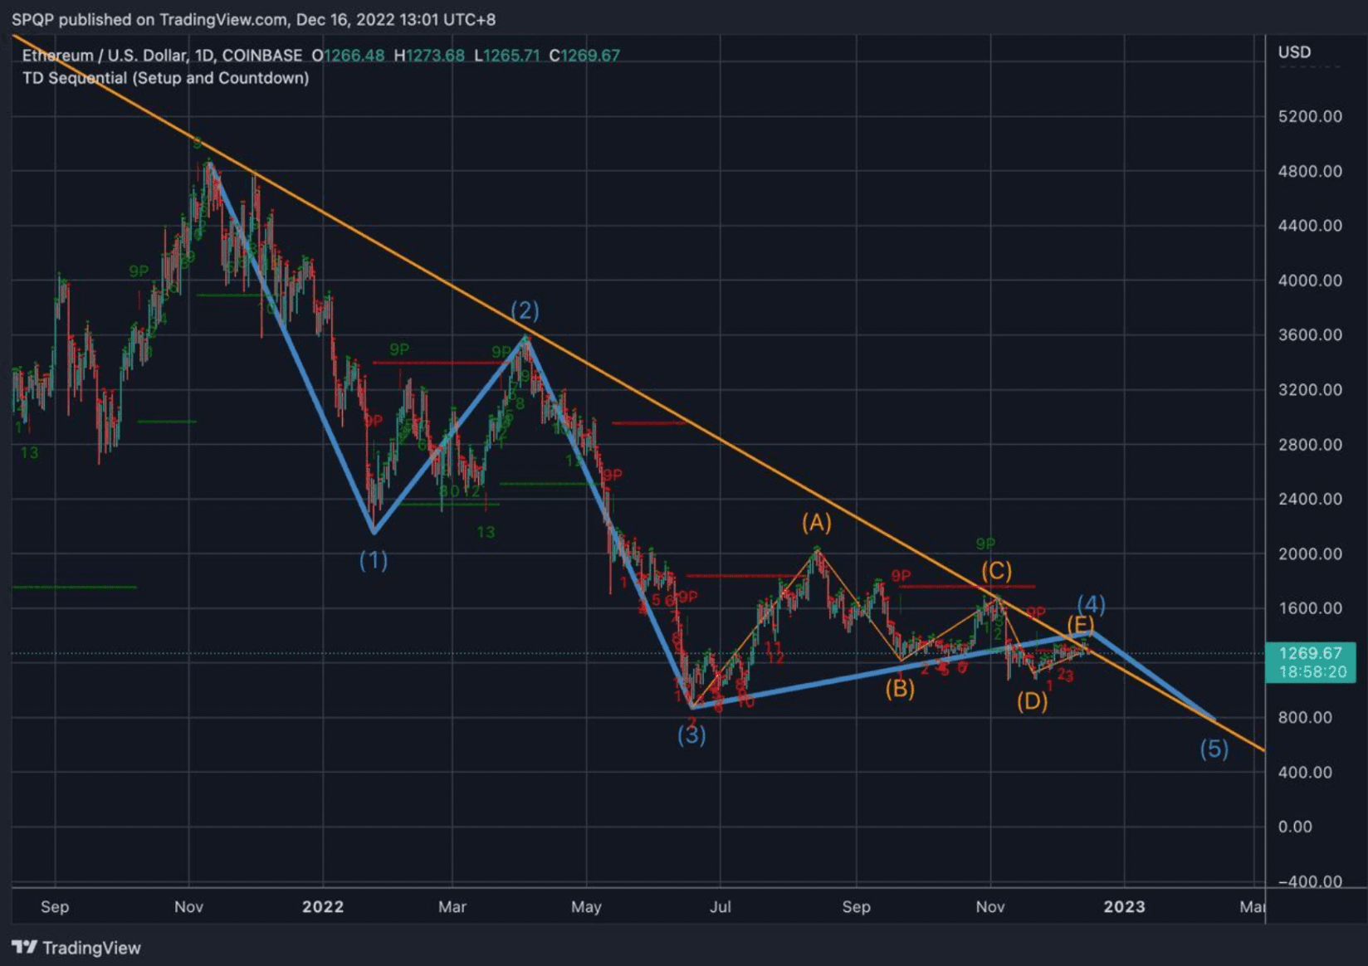The height and width of the screenshot is (966, 1368).
Task: Click the 2800.00 price axis label
Action: [1310, 445]
